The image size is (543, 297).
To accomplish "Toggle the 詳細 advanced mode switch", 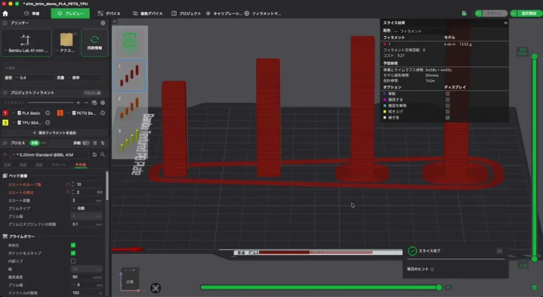I will click(x=85, y=143).
